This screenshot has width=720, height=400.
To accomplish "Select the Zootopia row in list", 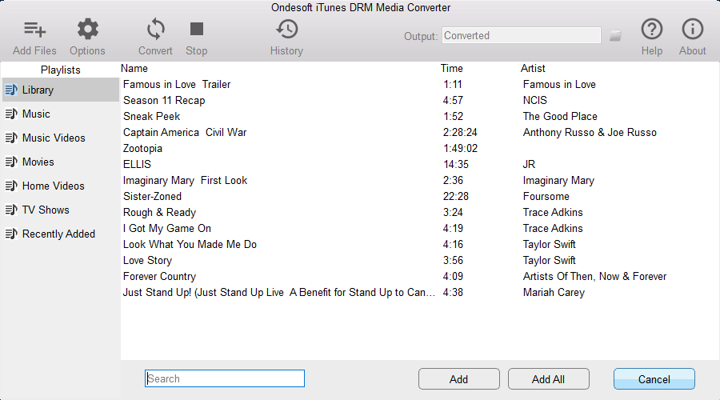I will [x=143, y=148].
